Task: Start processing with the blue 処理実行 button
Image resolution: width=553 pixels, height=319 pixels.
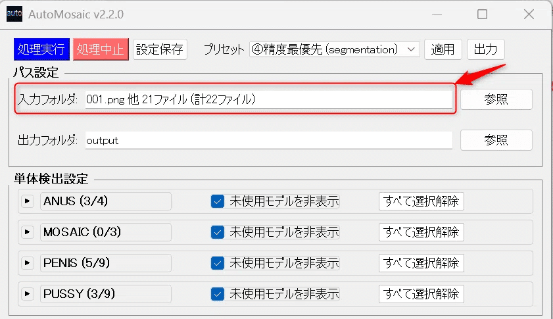Action: coord(41,49)
